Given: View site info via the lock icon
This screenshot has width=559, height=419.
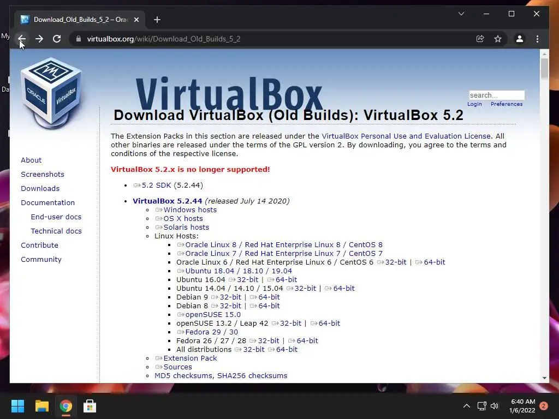Looking at the screenshot, I should point(79,39).
